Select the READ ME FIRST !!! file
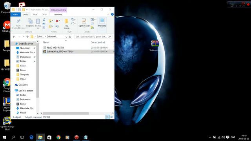Image resolution: width=251 pixels, height=141 pixels. [x=55, y=48]
